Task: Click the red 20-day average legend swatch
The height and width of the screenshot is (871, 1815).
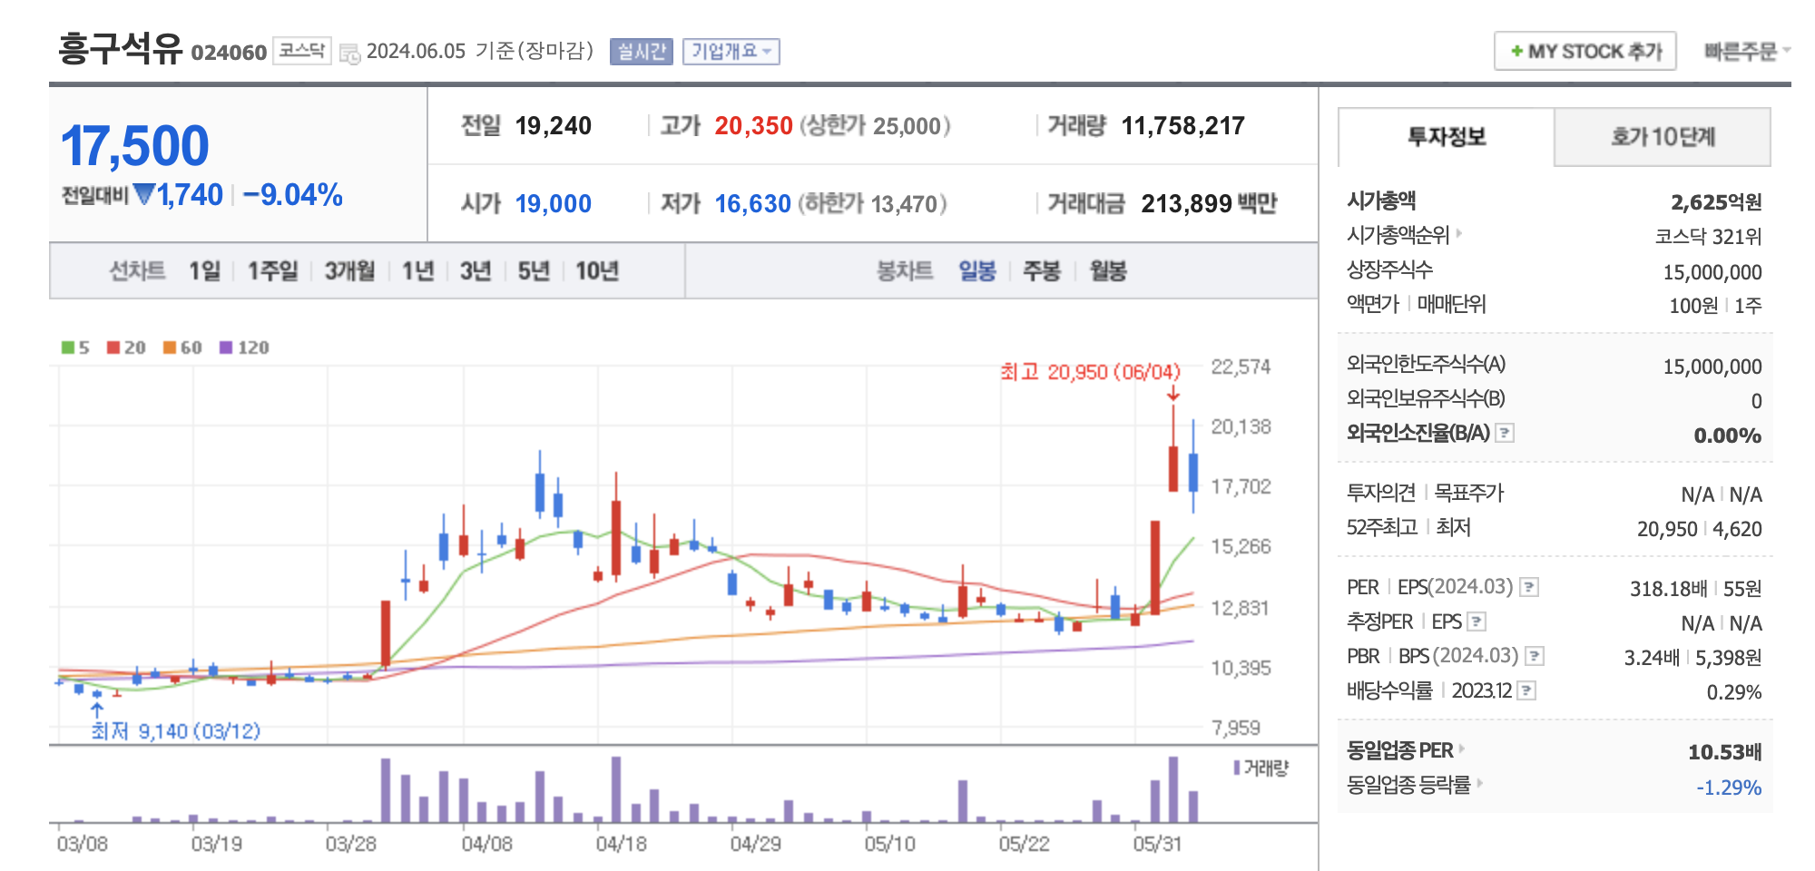Action: (113, 347)
